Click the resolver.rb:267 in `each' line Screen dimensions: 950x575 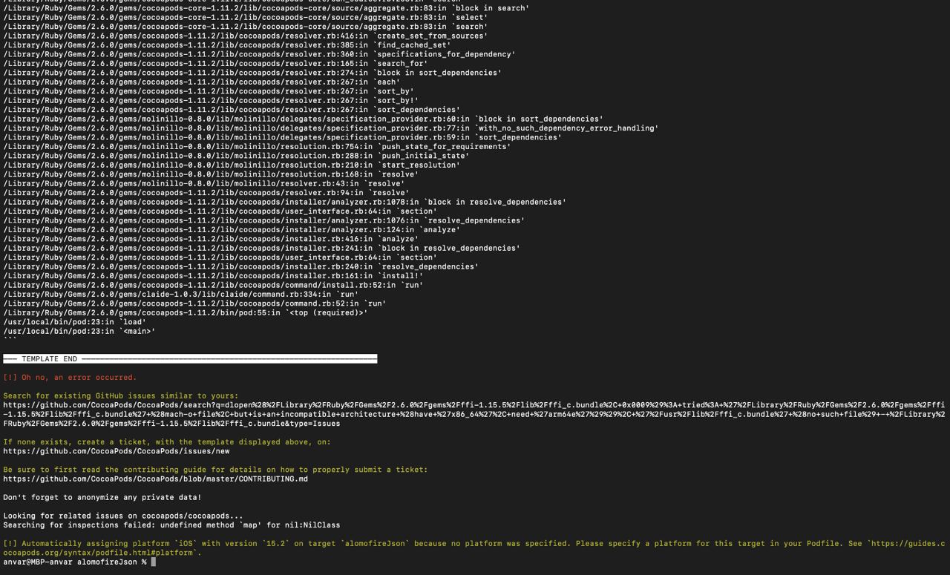point(201,82)
